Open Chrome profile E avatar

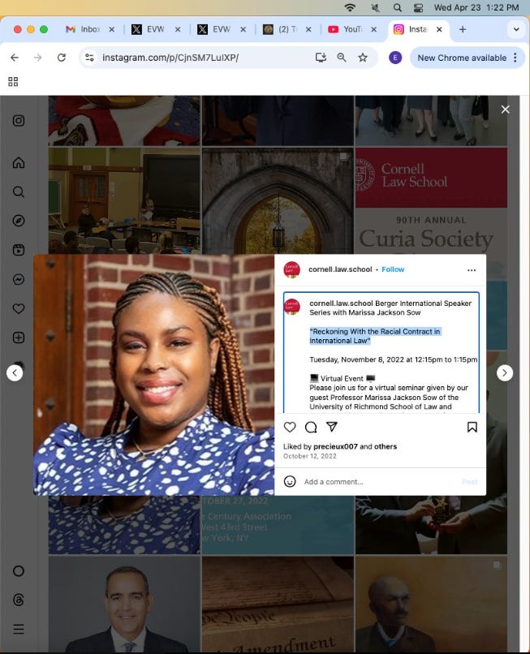(x=395, y=58)
